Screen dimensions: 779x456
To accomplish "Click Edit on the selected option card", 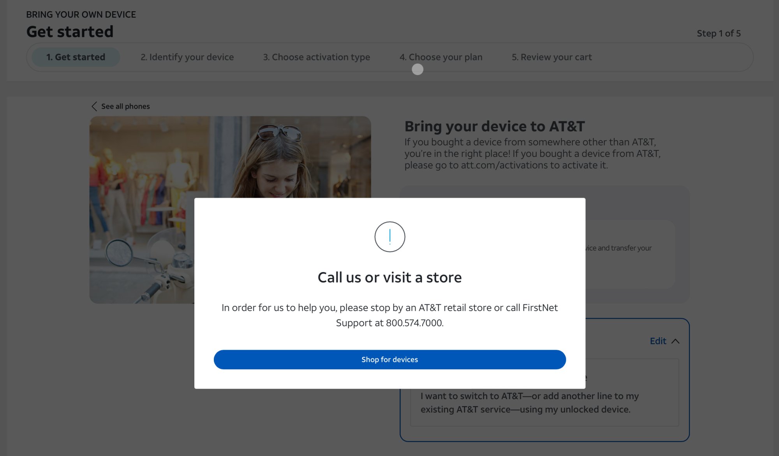I will click(658, 341).
